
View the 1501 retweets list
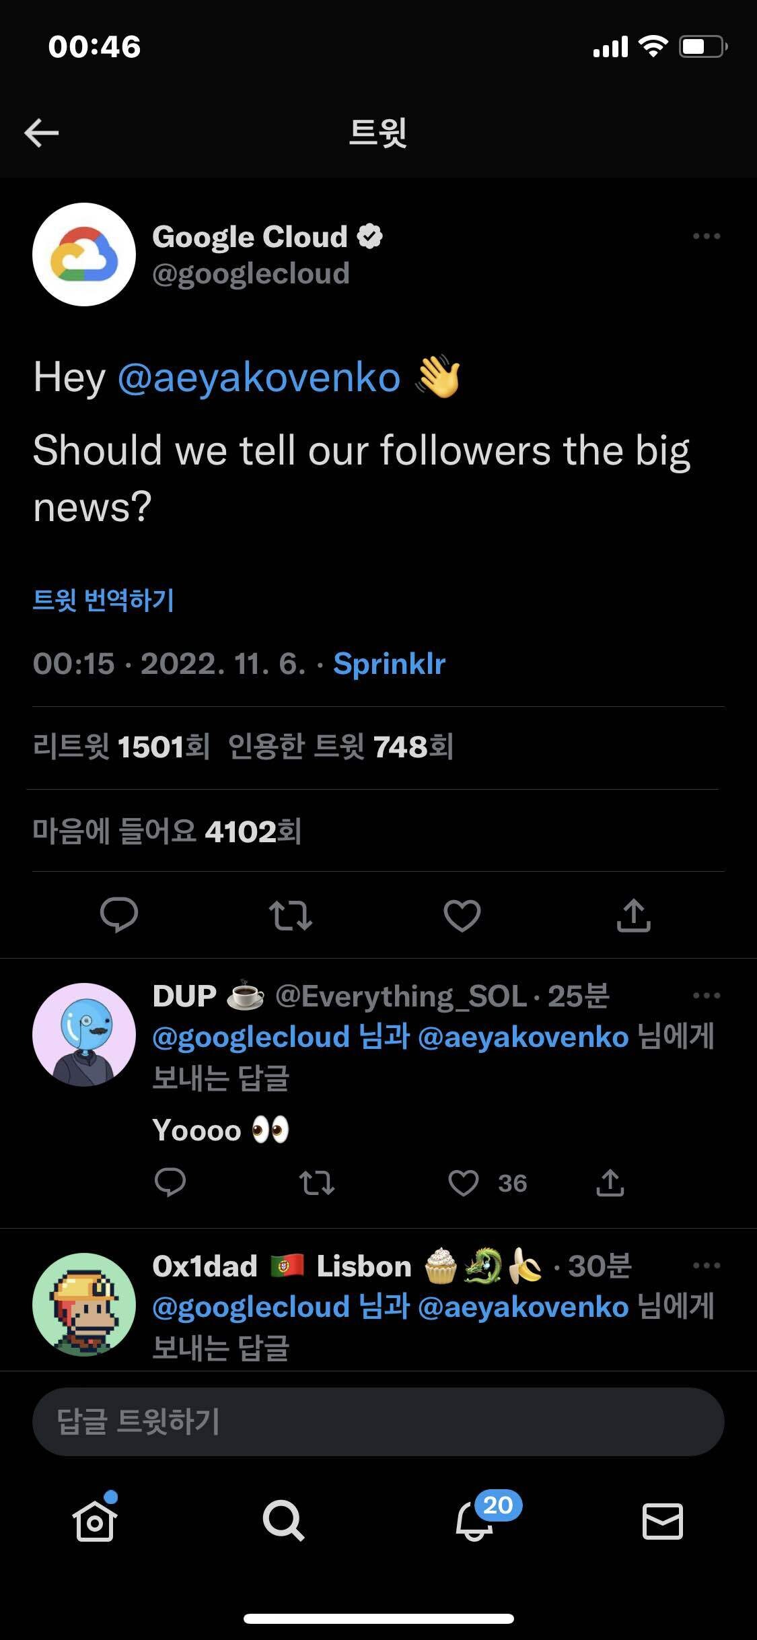[122, 747]
